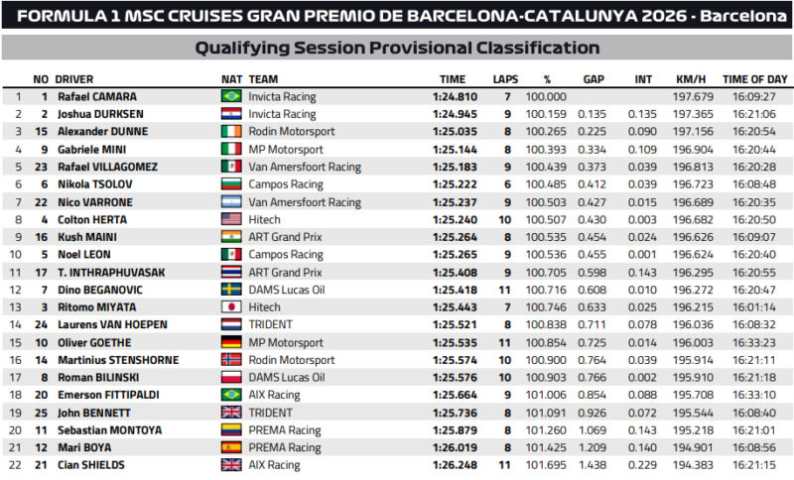Click the Irish flag beside Alexander DUNNE

tap(231, 132)
